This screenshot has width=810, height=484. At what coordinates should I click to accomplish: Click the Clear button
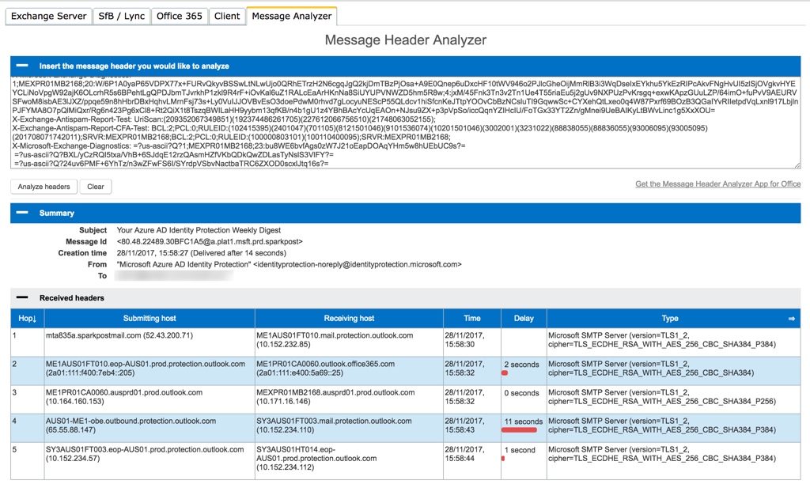96,187
